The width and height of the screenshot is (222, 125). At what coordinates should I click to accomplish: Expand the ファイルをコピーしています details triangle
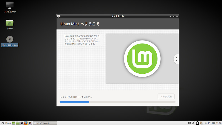point(61,97)
